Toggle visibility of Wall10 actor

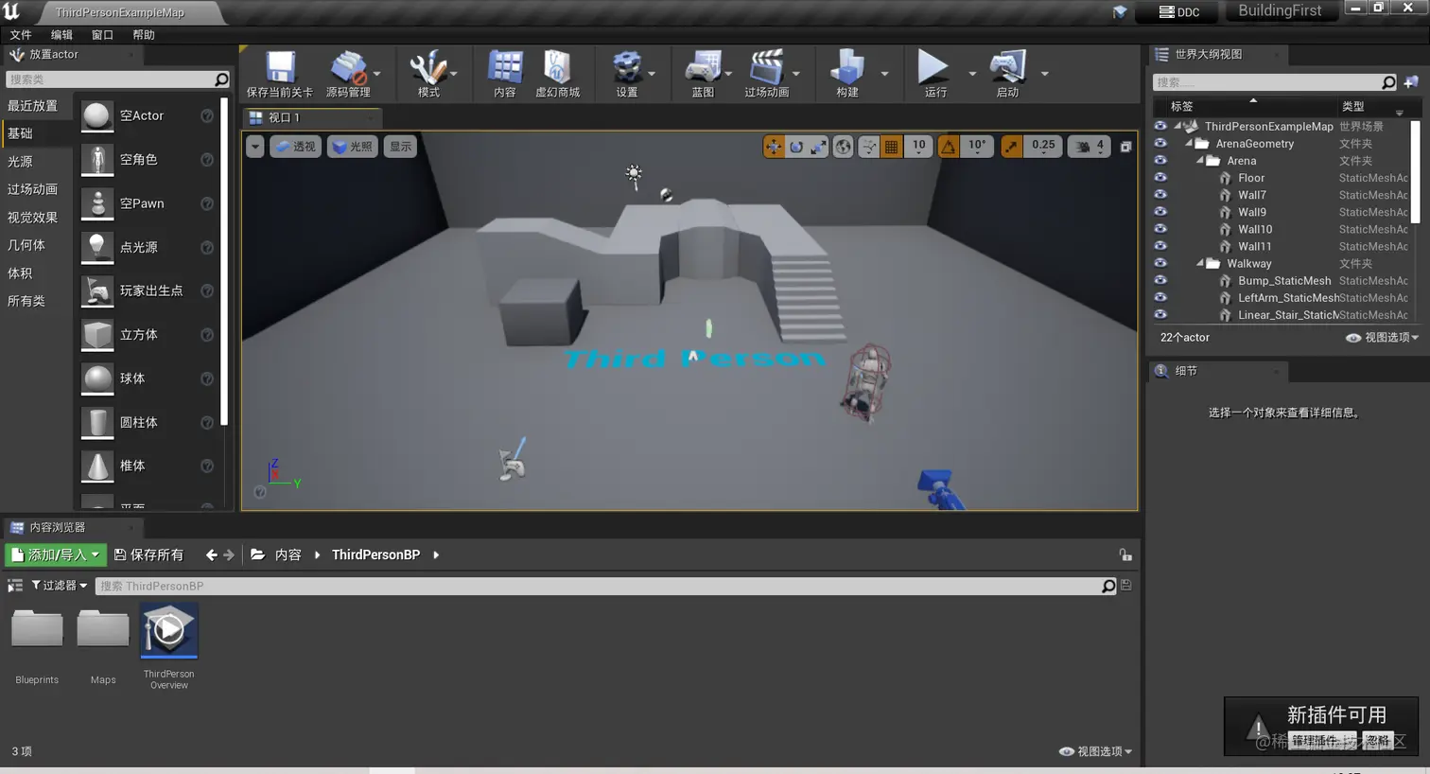point(1160,228)
